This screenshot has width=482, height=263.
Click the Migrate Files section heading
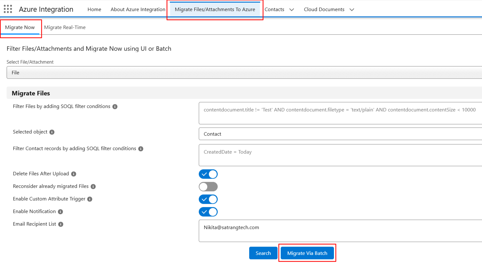click(x=31, y=93)
